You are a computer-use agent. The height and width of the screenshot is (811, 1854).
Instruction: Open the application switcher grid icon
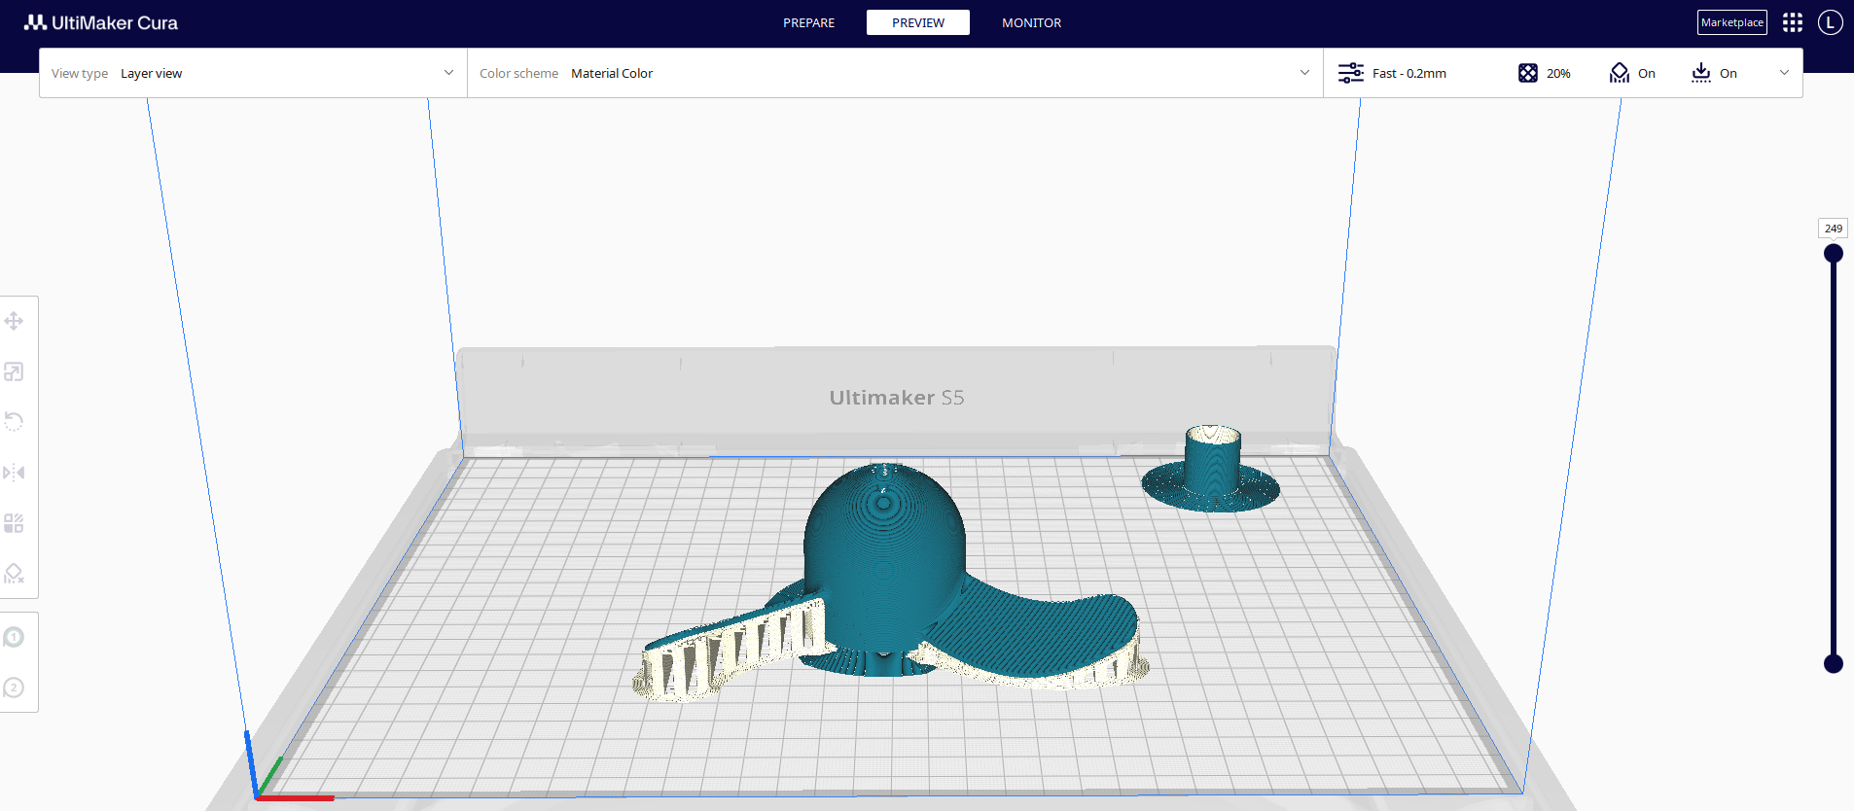[x=1793, y=22]
